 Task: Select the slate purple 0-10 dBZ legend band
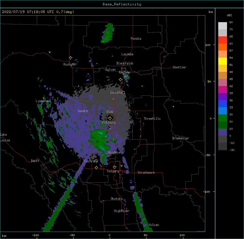[x=222, y=132]
